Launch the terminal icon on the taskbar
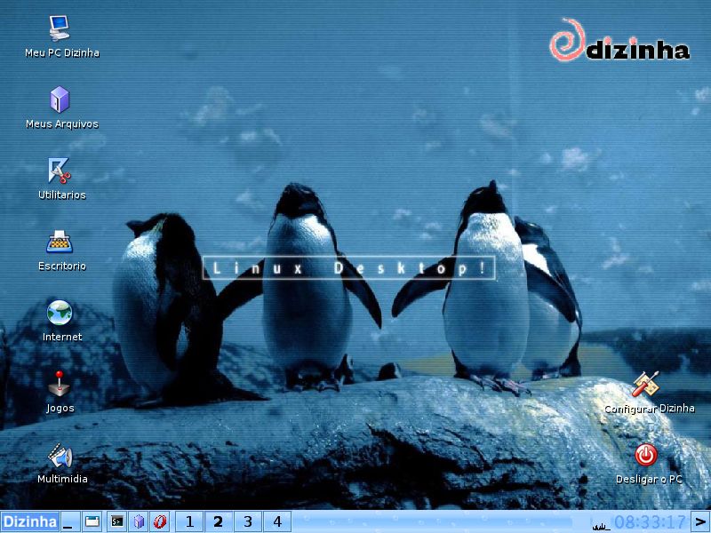The width and height of the screenshot is (711, 533). [x=93, y=521]
